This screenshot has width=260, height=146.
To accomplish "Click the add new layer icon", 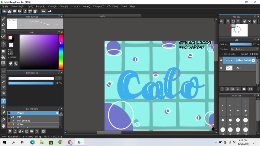I will [x=222, y=89].
